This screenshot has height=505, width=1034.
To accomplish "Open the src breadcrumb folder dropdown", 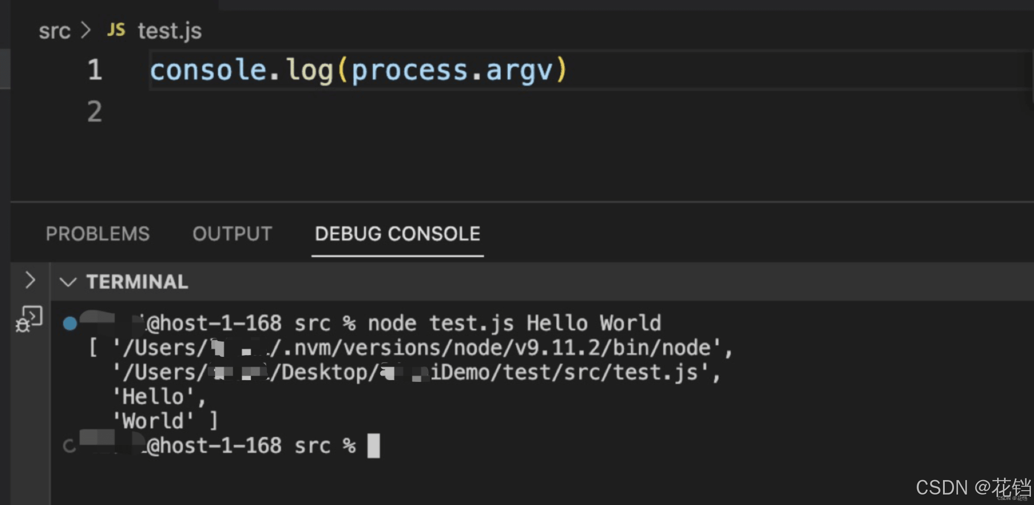I will pyautogui.click(x=55, y=31).
